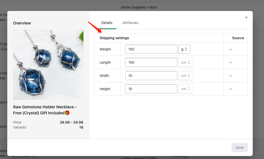Select the Details tab
Screen dimensions: 264x159
107,23
